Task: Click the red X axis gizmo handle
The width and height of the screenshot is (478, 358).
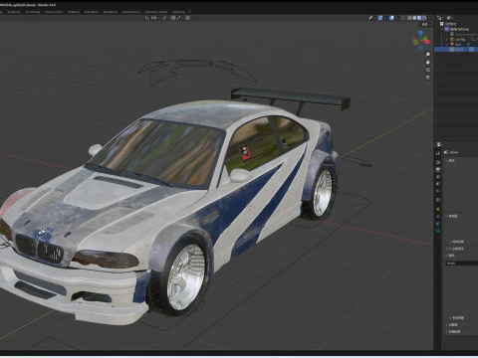Action: coord(427,42)
